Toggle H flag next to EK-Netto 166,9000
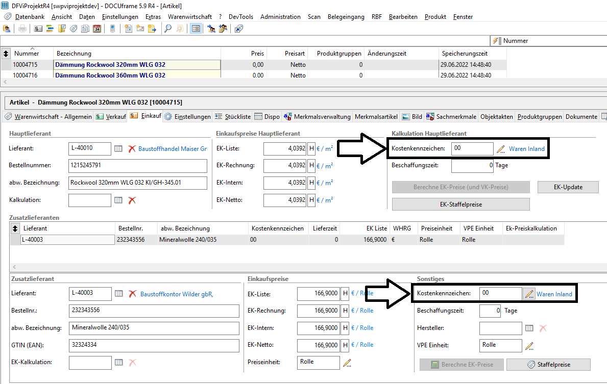607x384 pixels. [x=345, y=345]
